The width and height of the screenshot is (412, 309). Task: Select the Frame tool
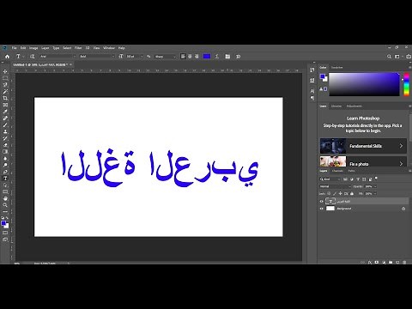click(5, 105)
